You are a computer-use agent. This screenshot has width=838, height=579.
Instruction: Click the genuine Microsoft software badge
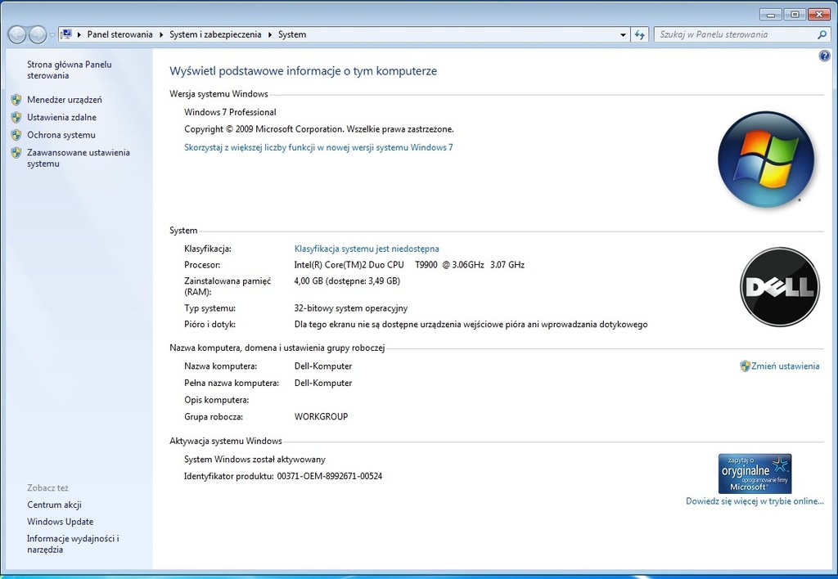[x=755, y=474]
